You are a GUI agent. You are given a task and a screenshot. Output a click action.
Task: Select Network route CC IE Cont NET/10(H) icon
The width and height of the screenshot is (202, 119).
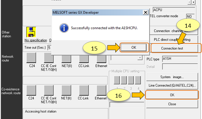(49, 58)
